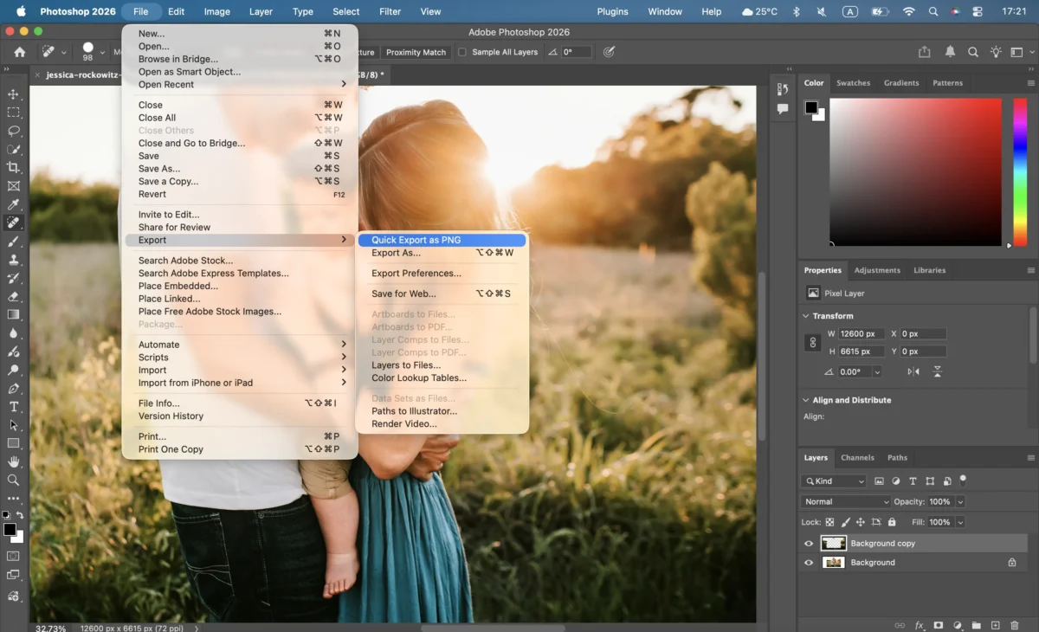Click the foreground color swatch in Color panel

coord(811,108)
